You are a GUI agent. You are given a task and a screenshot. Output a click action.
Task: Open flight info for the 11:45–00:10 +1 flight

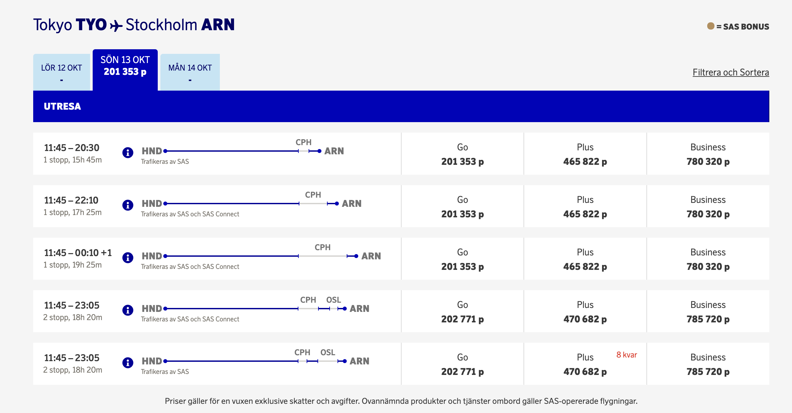coord(128,258)
